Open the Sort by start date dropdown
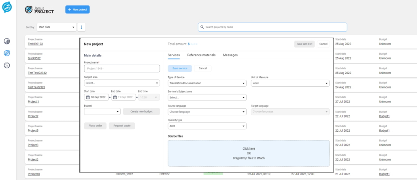 tap(56, 27)
